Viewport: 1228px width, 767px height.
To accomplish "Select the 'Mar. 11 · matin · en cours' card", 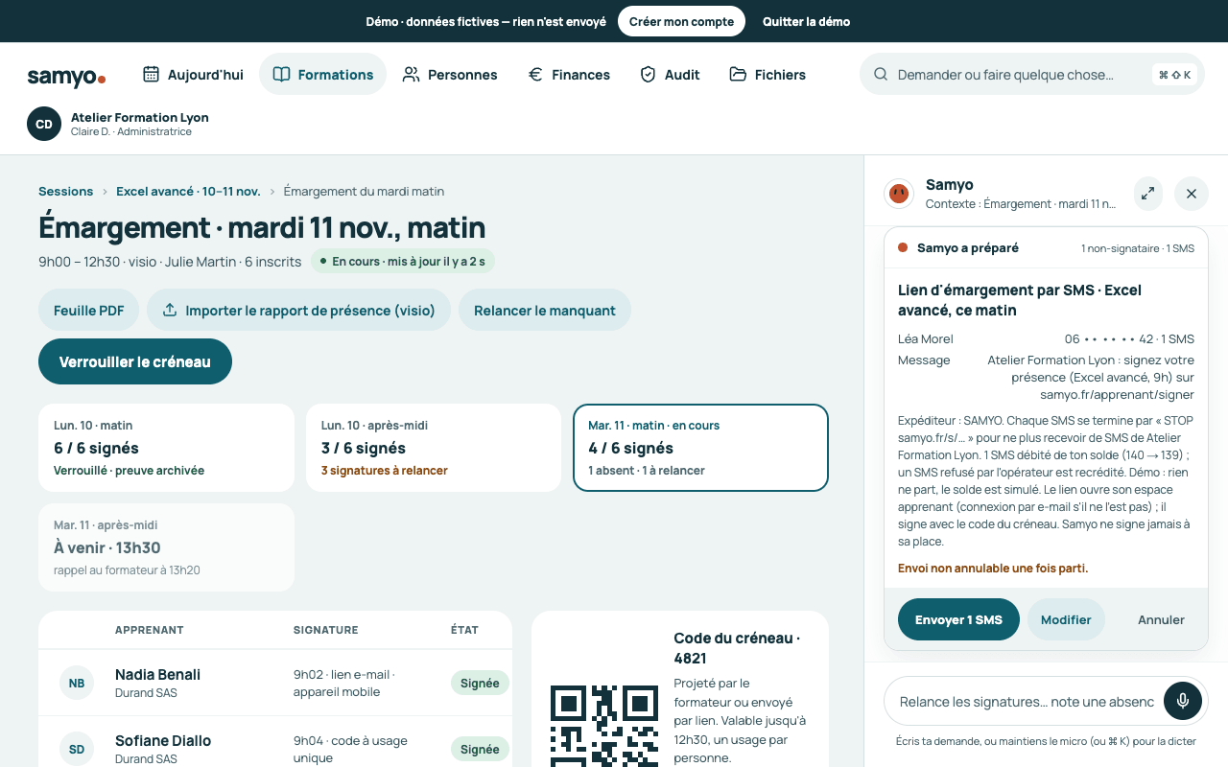I will (x=700, y=448).
